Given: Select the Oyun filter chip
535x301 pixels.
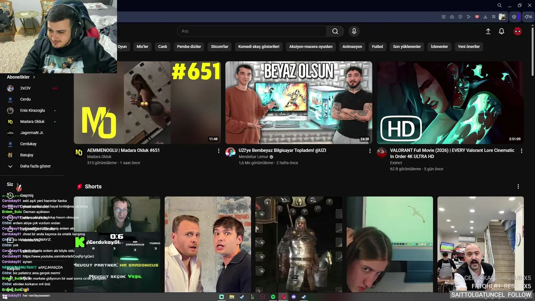Looking at the screenshot, I should [122, 47].
